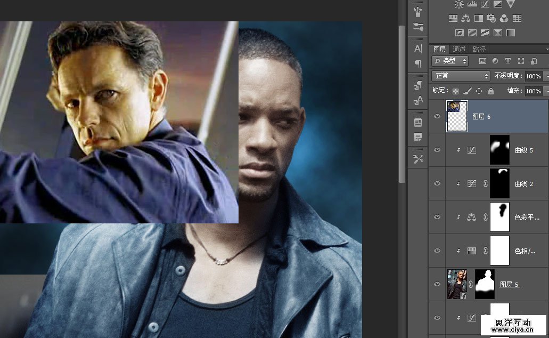549x338 pixels.
Task: Hide the 图层 6 layer
Action: pos(437,116)
